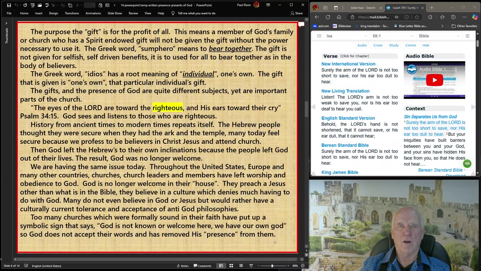
Task: Click zoom in plus button
Action: 288,266
